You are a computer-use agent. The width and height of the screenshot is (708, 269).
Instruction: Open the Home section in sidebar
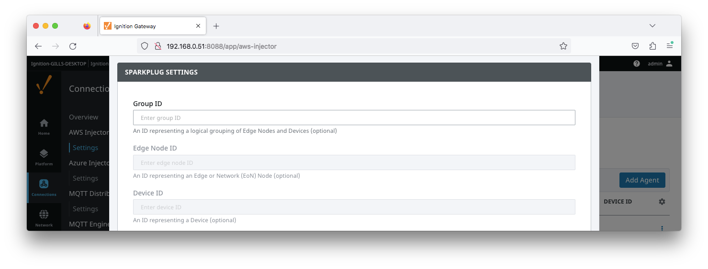pyautogui.click(x=44, y=126)
